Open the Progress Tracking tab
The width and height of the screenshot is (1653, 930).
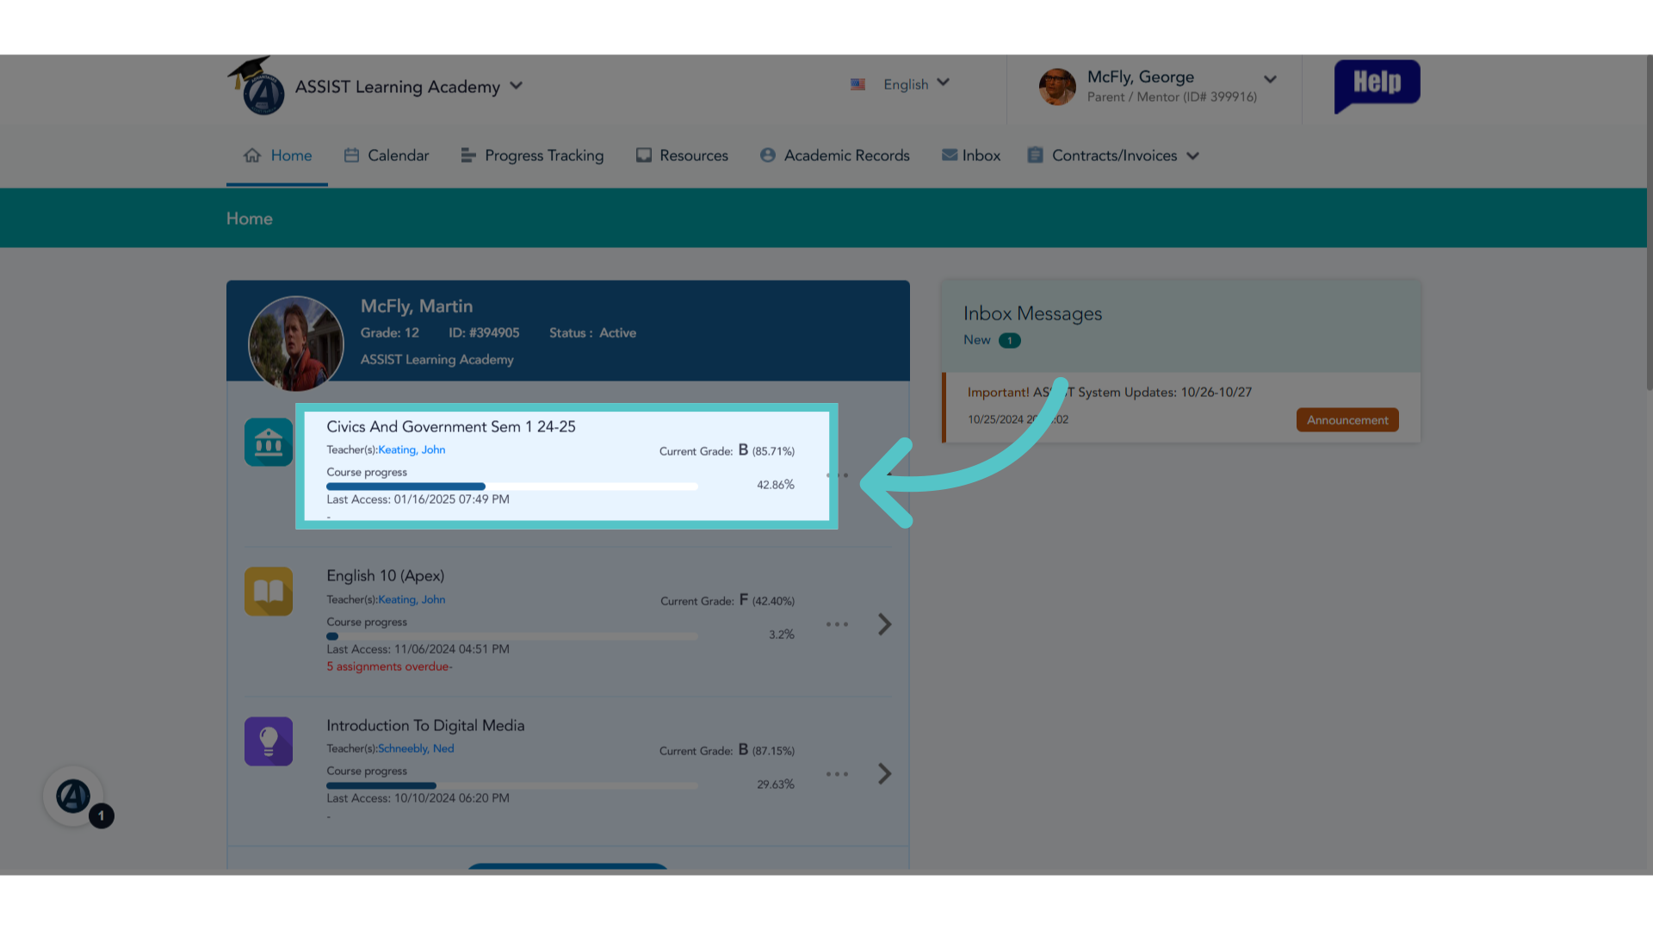pos(532,156)
